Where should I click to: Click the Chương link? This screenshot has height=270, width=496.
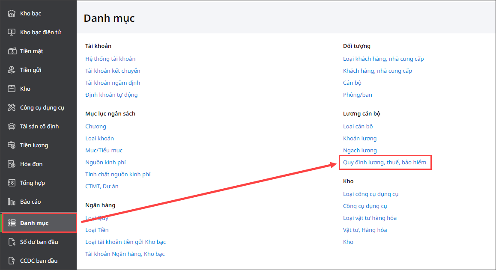96,127
